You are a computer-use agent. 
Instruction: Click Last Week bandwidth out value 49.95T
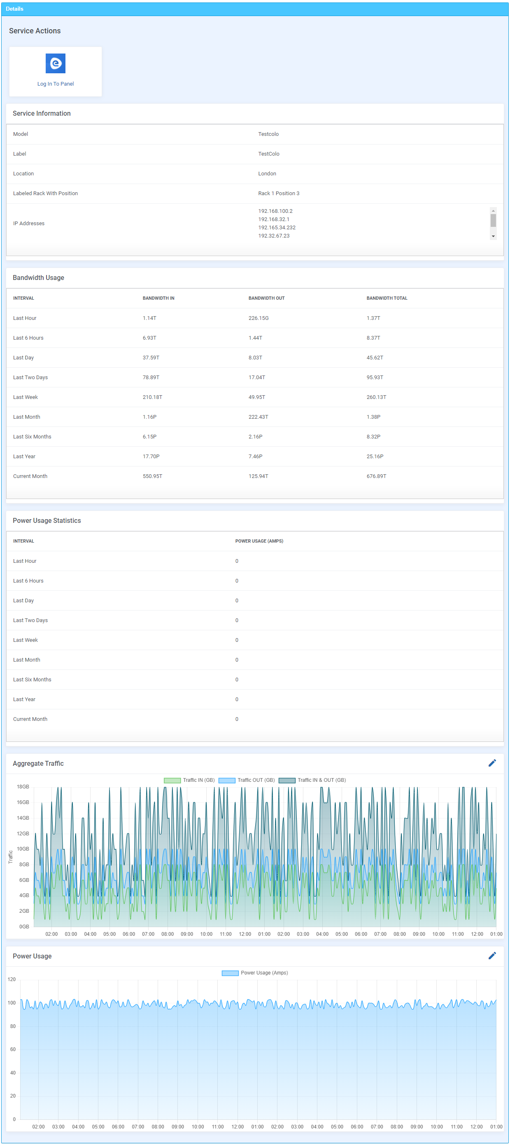[257, 397]
